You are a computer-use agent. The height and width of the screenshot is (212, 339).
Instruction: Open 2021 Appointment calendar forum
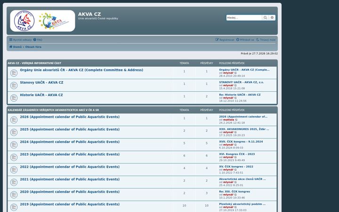tap(70, 179)
